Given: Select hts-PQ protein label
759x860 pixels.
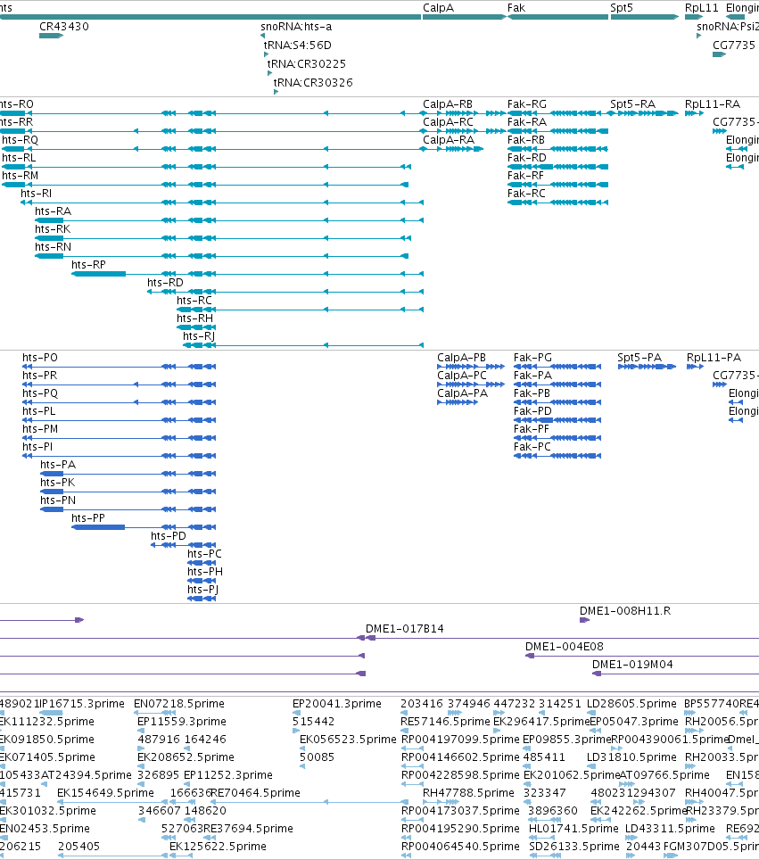Looking at the screenshot, I should 40,393.
